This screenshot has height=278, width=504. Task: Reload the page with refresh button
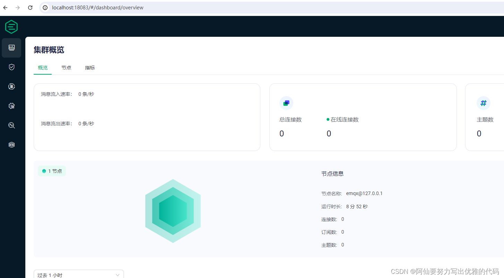[30, 7]
